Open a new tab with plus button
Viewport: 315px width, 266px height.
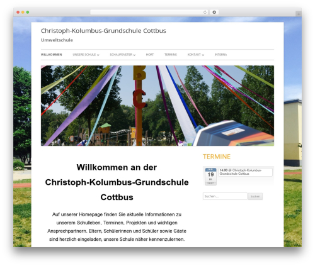pyautogui.click(x=299, y=14)
